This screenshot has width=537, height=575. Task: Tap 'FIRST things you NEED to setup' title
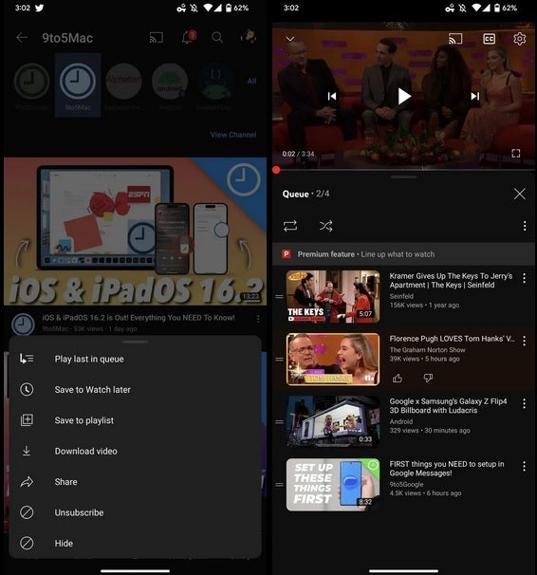pyautogui.click(x=447, y=469)
